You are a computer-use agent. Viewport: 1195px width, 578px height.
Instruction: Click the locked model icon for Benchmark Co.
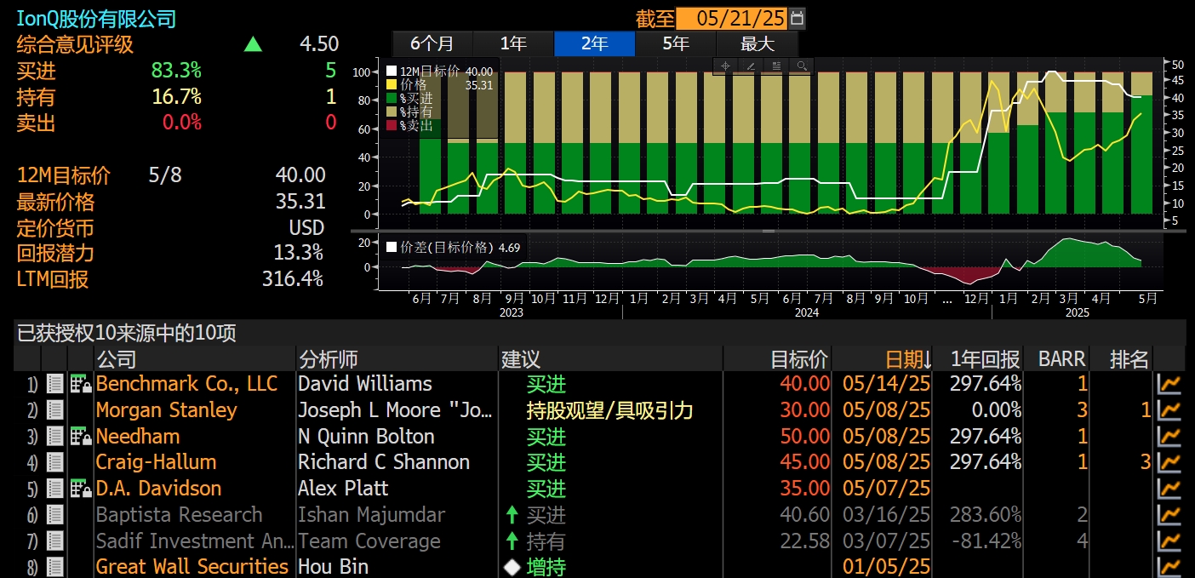tap(81, 384)
